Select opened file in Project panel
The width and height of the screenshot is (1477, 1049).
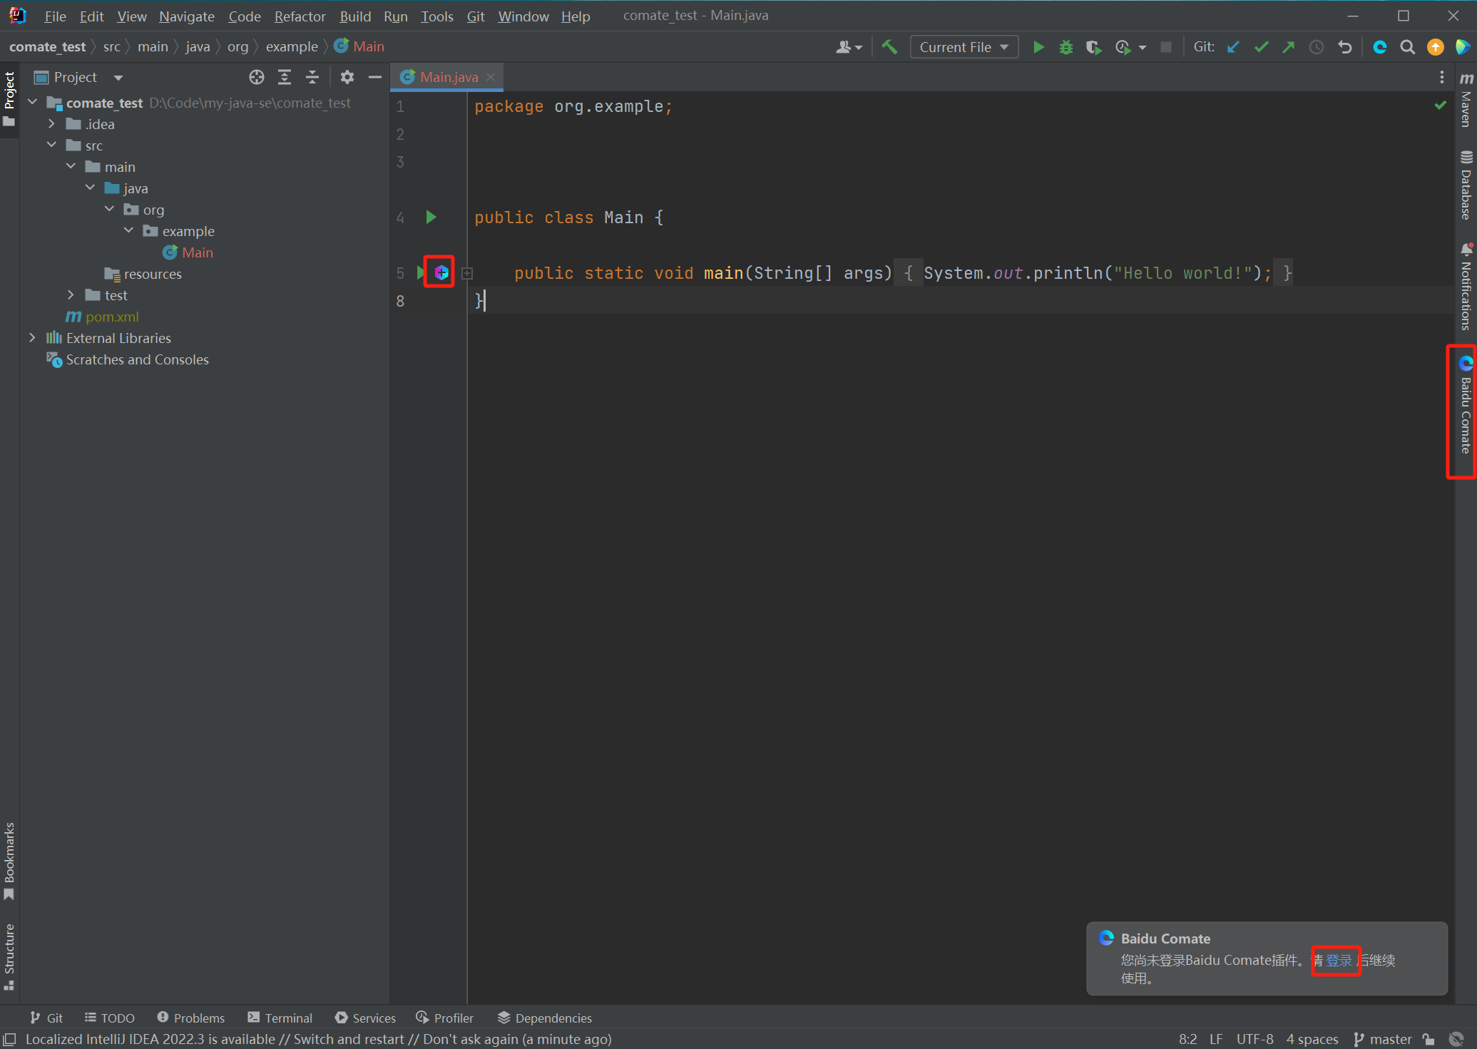point(256,77)
